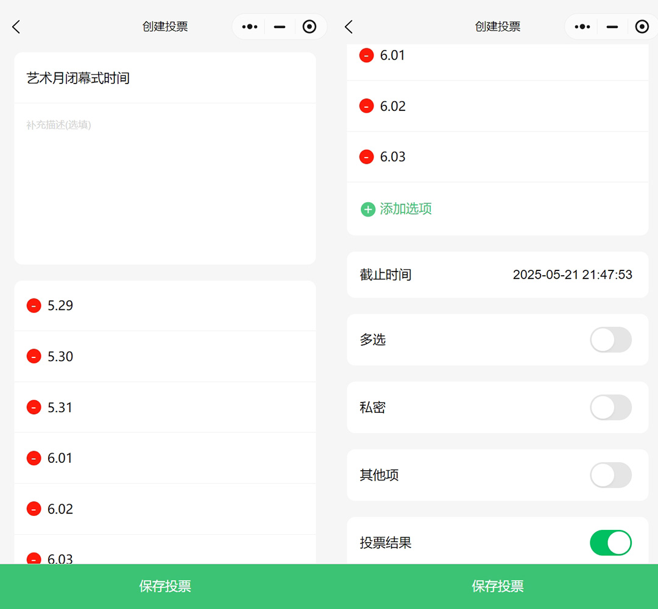The height and width of the screenshot is (609, 658).
Task: Click 投票结果 label text
Action: pyautogui.click(x=385, y=543)
